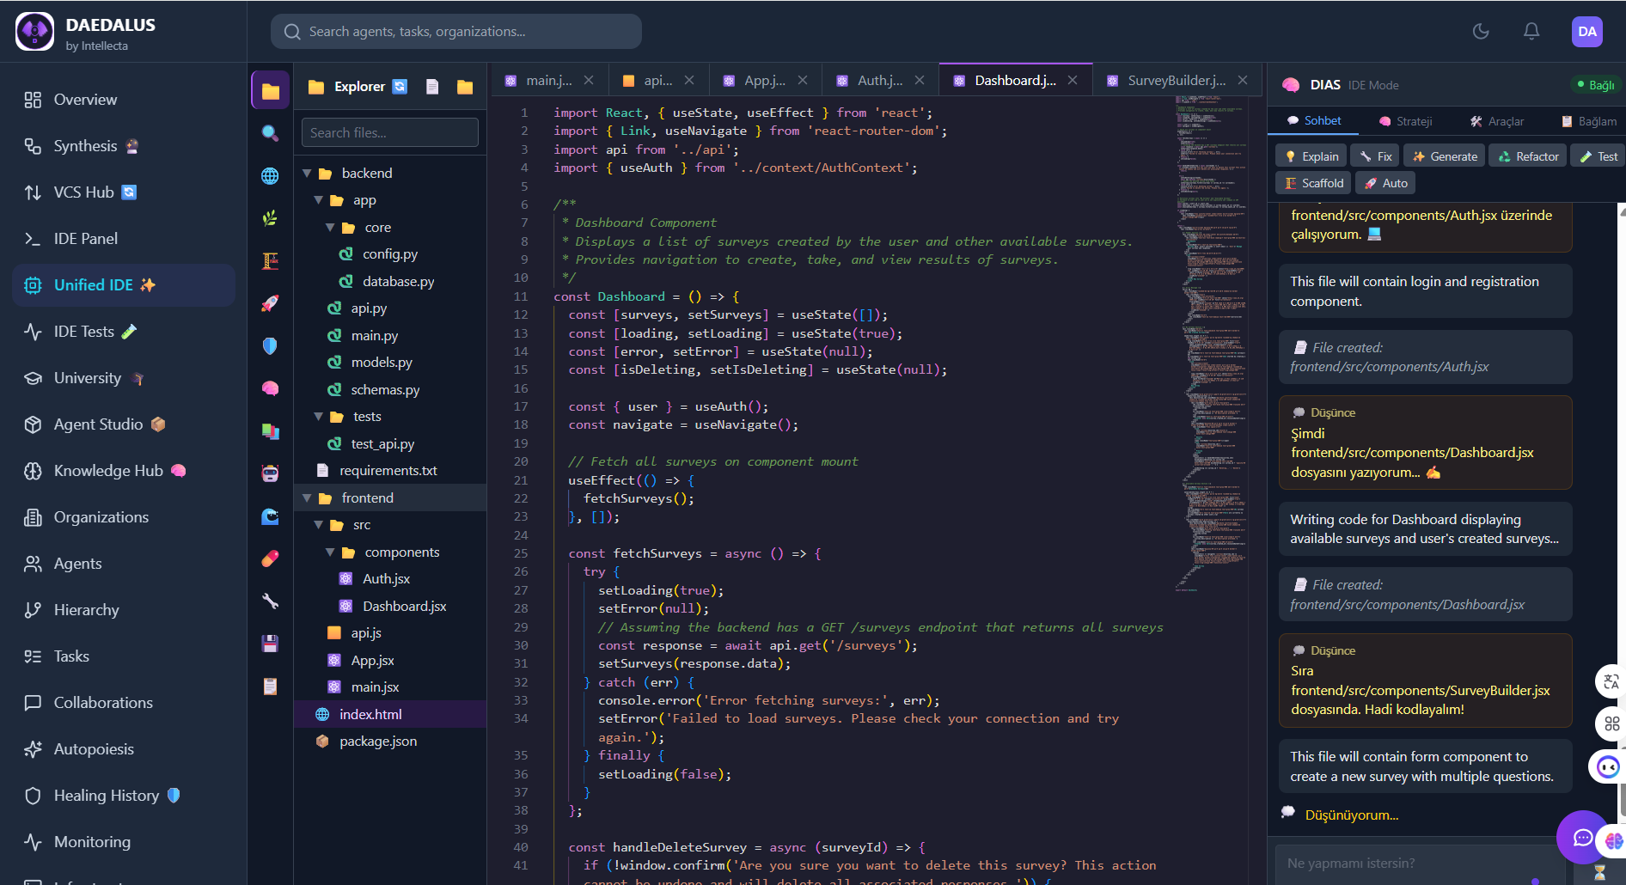Open the blue shield activity icon
This screenshot has width=1626, height=885.
pyautogui.click(x=270, y=345)
